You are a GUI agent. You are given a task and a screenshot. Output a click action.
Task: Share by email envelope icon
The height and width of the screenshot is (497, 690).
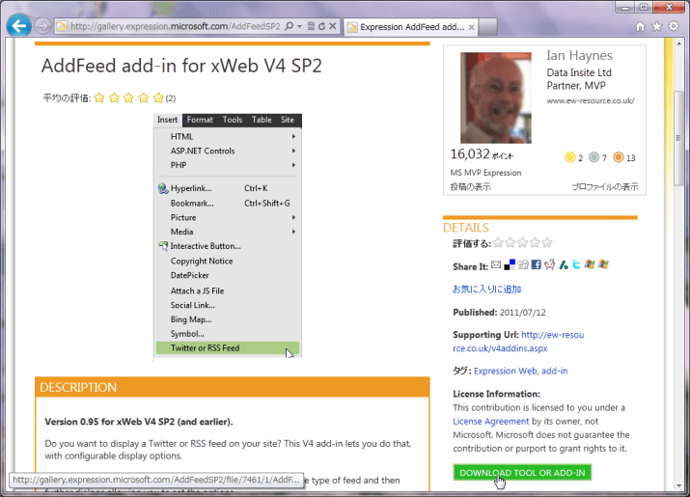point(496,264)
